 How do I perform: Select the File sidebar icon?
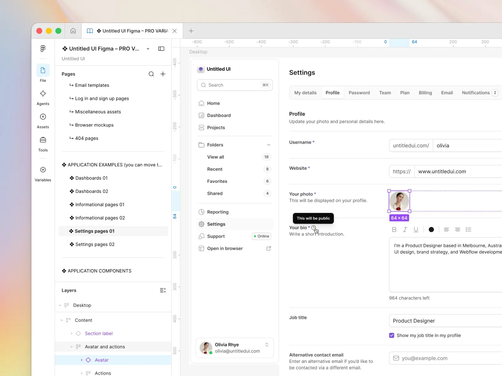click(43, 70)
